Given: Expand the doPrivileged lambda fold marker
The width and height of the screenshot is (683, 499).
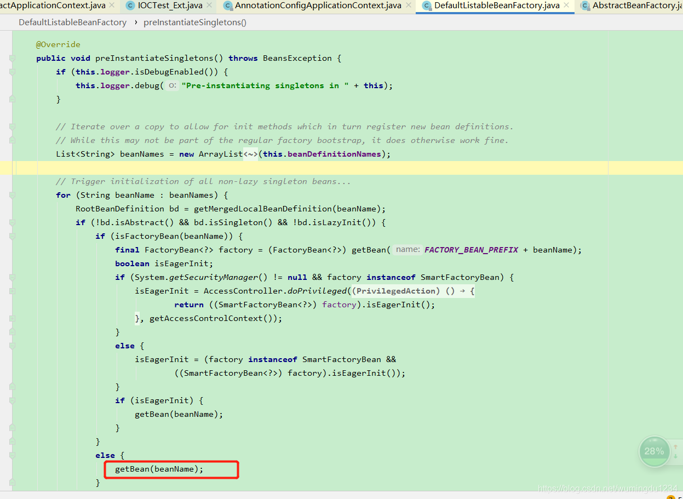Looking at the screenshot, I should [12, 291].
